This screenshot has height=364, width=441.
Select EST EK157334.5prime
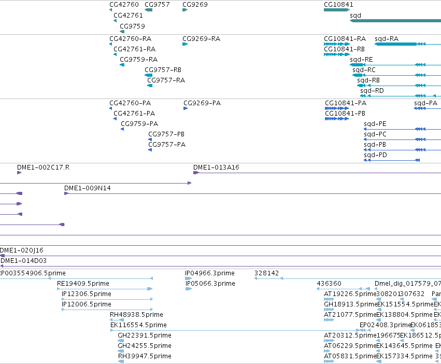pos(404,356)
